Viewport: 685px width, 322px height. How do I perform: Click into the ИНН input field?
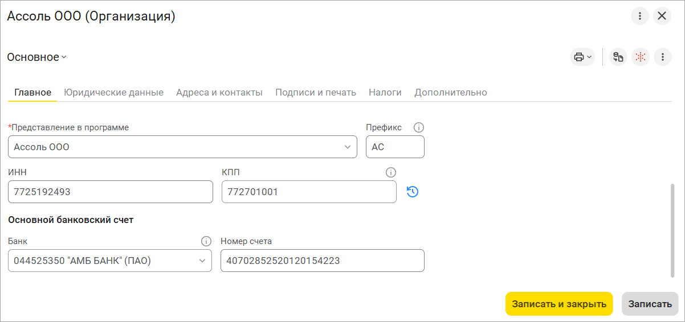(x=110, y=192)
